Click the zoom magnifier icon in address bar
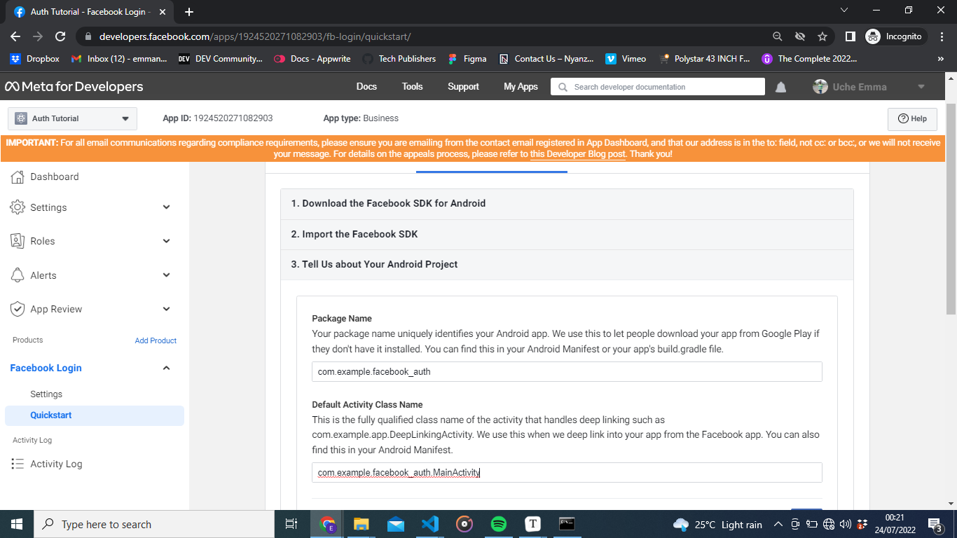Screen dimensions: 957x538 pos(778,36)
